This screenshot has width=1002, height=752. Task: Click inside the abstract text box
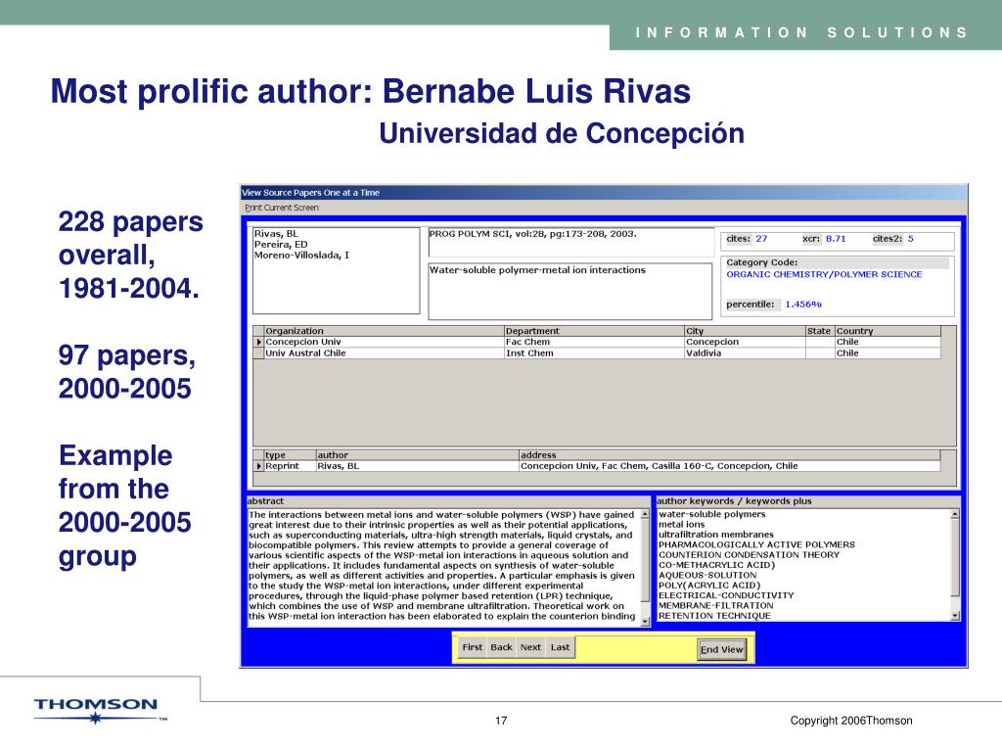(443, 566)
